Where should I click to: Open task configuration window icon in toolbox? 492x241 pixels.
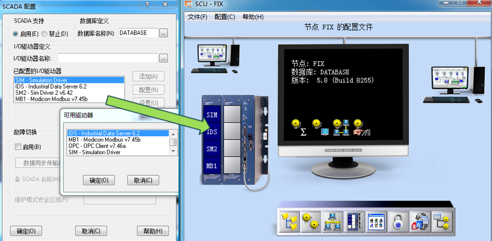tap(376, 222)
